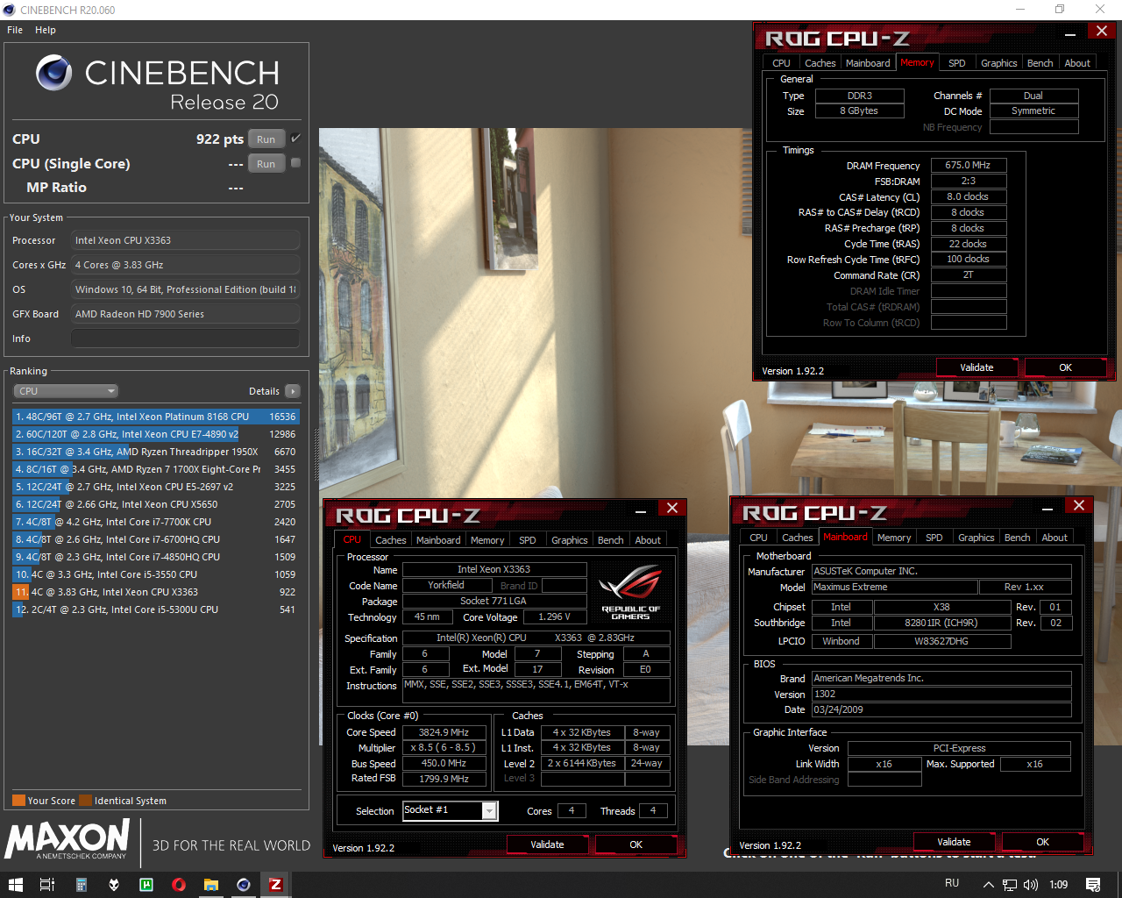Switch the RU input language indicator
This screenshot has width=1122, height=898.
(952, 883)
